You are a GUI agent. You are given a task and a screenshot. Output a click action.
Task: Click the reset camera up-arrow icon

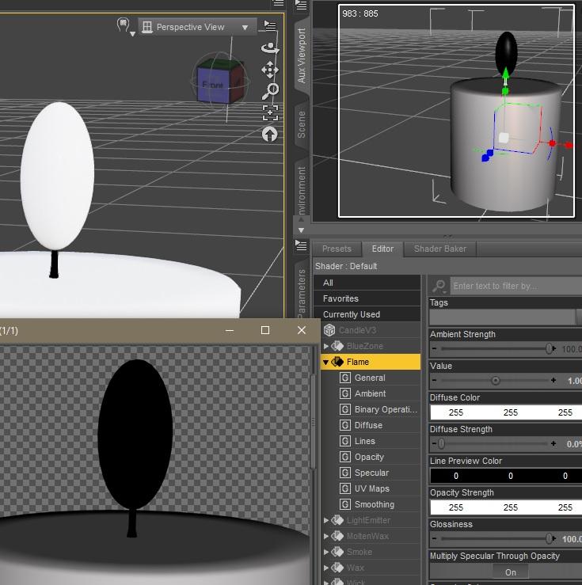click(x=270, y=134)
